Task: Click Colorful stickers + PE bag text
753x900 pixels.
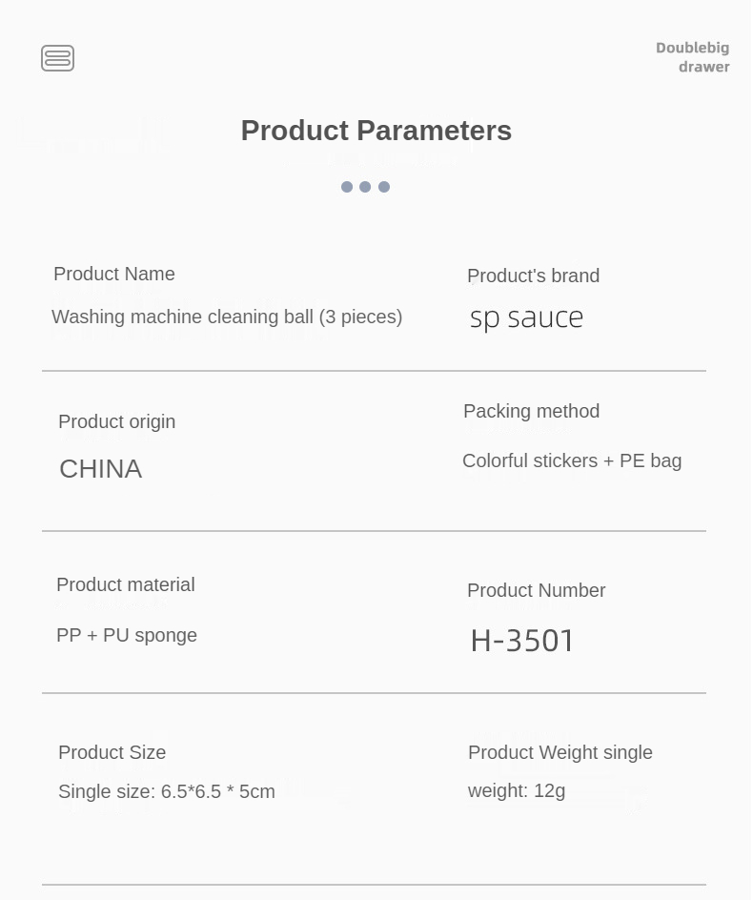Action: [x=572, y=461]
